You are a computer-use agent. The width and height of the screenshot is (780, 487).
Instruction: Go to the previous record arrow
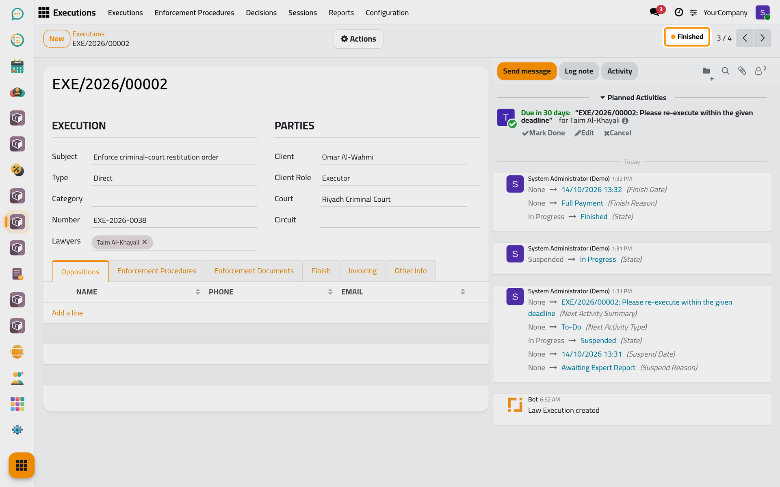745,38
